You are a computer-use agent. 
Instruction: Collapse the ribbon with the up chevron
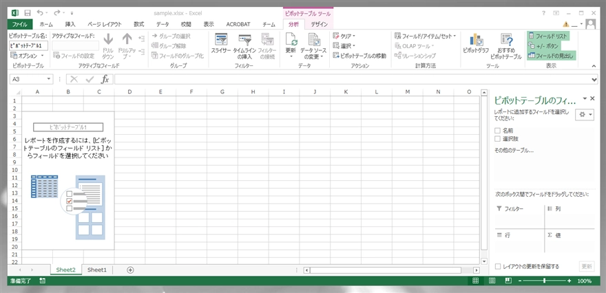[594, 66]
